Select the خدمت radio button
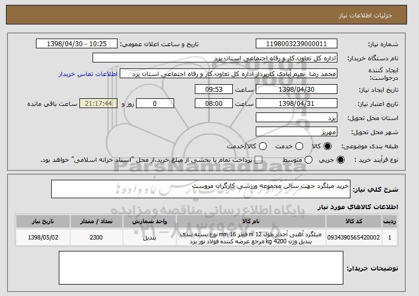Viewport: 419px width, 296px height. pyautogui.click(x=299, y=146)
